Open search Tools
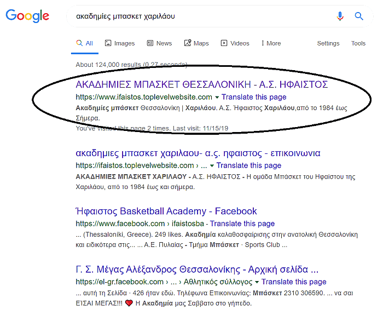Viewport: 383px width, 315px height. (x=358, y=43)
